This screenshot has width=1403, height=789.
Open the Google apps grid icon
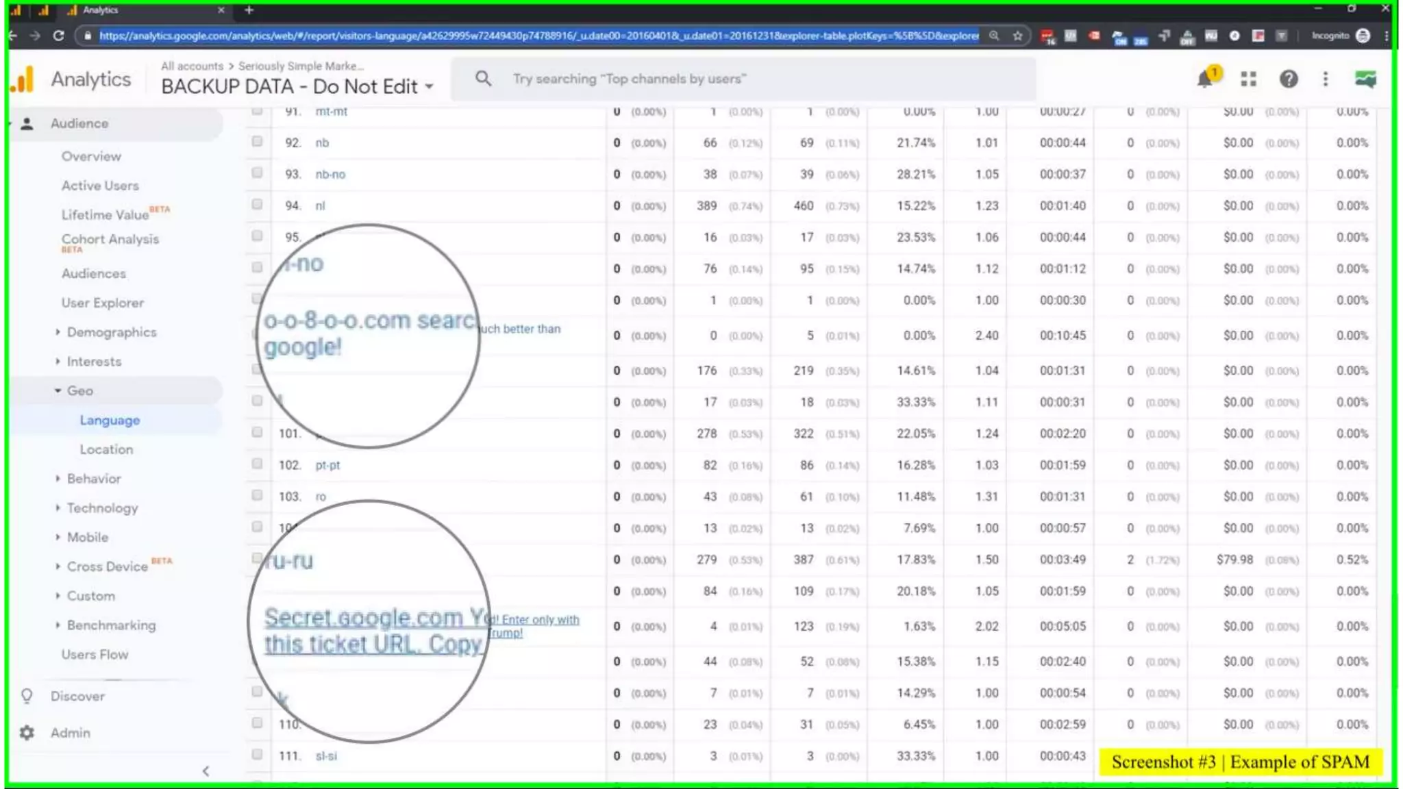(x=1248, y=79)
